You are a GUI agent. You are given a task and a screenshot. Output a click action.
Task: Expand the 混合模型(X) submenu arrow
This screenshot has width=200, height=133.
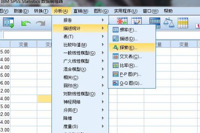coord(103,69)
